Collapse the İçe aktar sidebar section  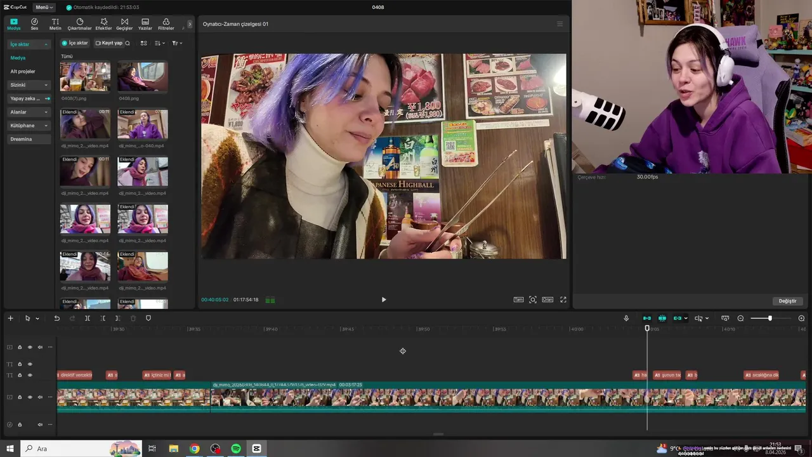tap(29, 44)
